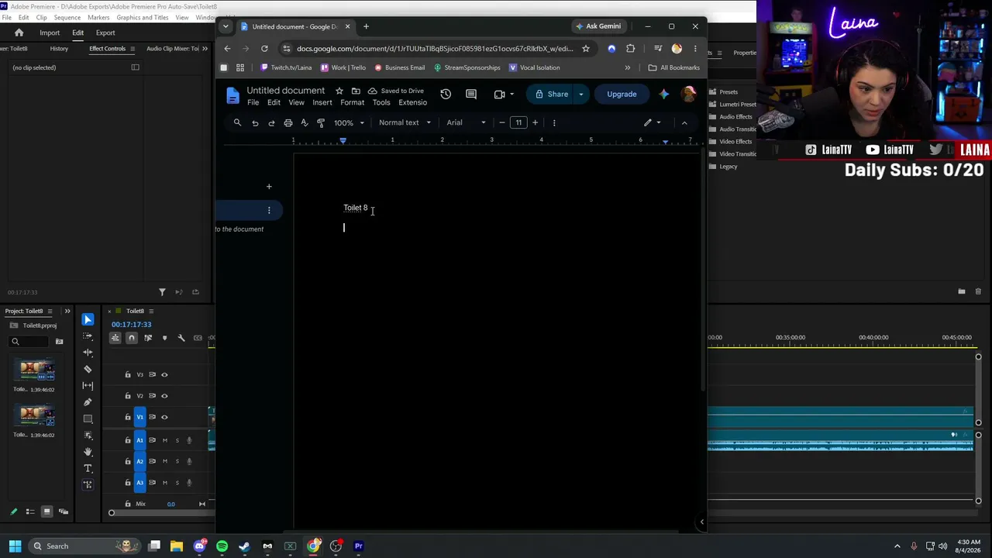Open the Work | Trello bookmark
992x558 pixels.
(343, 67)
